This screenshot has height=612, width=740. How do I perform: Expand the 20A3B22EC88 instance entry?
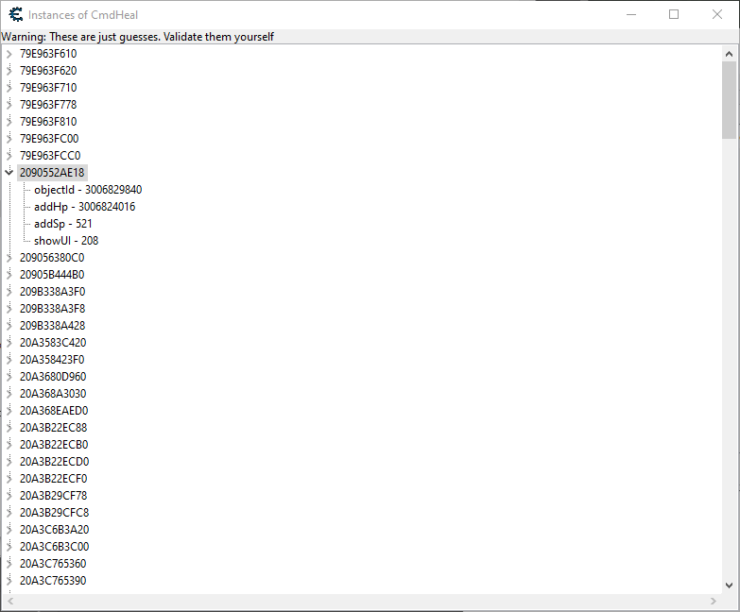tap(9, 428)
